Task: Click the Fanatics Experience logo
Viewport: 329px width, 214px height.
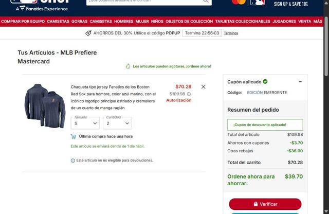Action: (42, 9)
